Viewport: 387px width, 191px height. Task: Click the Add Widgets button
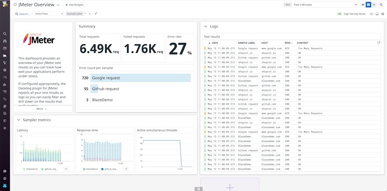(74, 5)
